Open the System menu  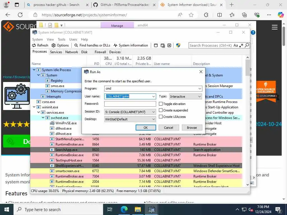(37, 39)
